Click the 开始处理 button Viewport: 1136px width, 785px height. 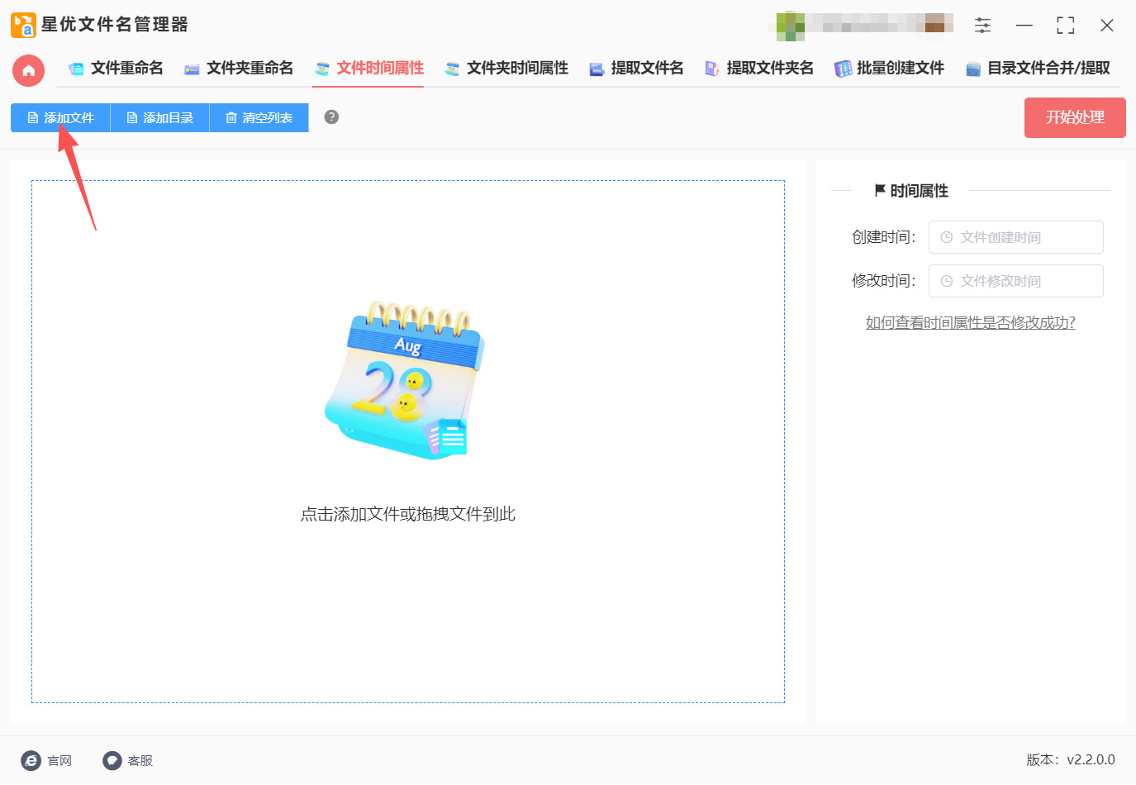(x=1074, y=117)
